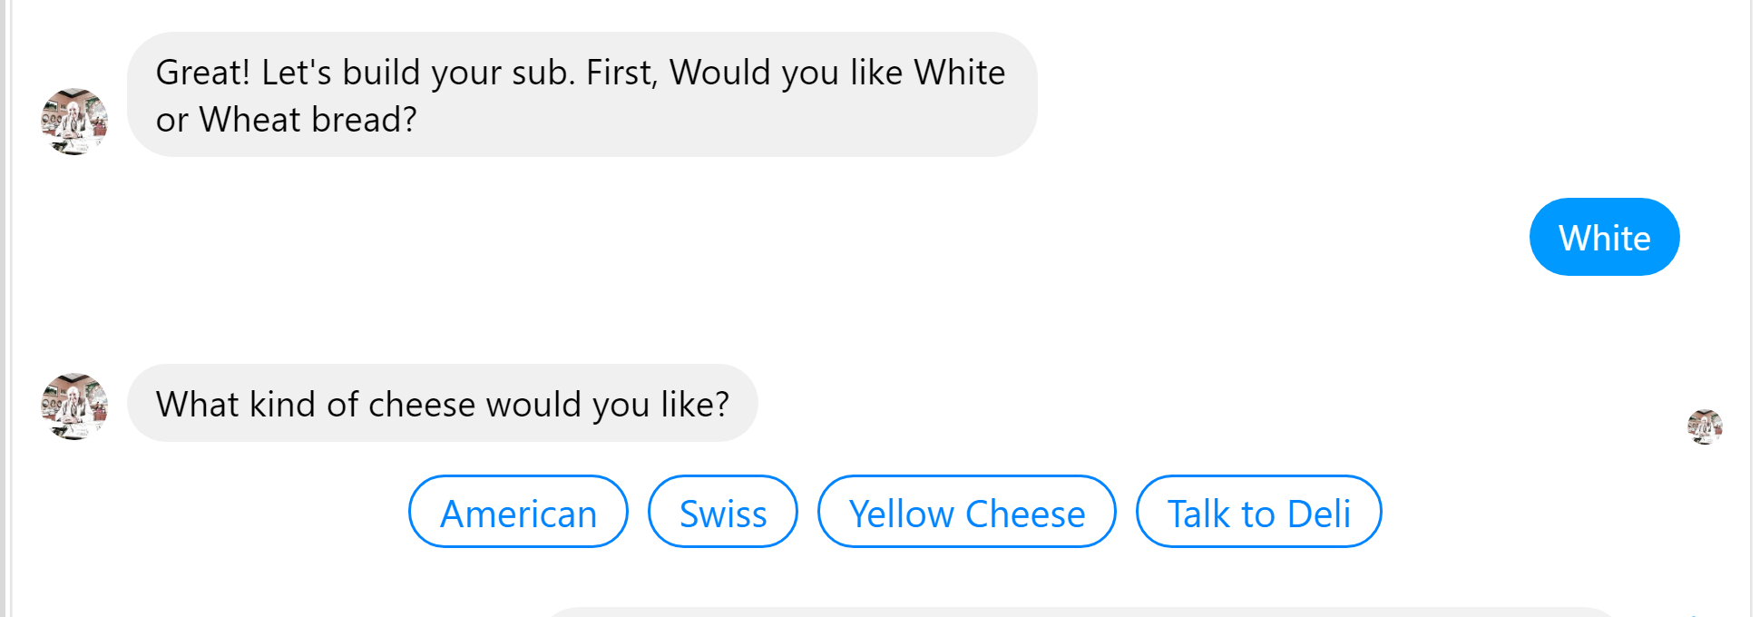Click the "Let's build your sub" text
This screenshot has height=617, width=1760.
coord(417,73)
